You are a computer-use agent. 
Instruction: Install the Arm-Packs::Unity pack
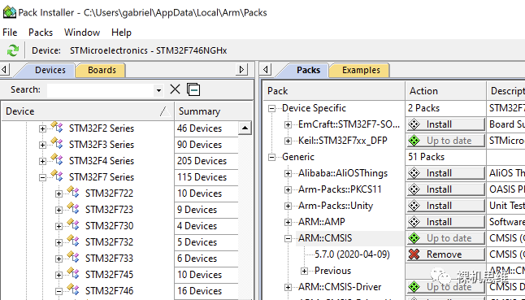tap(445, 206)
